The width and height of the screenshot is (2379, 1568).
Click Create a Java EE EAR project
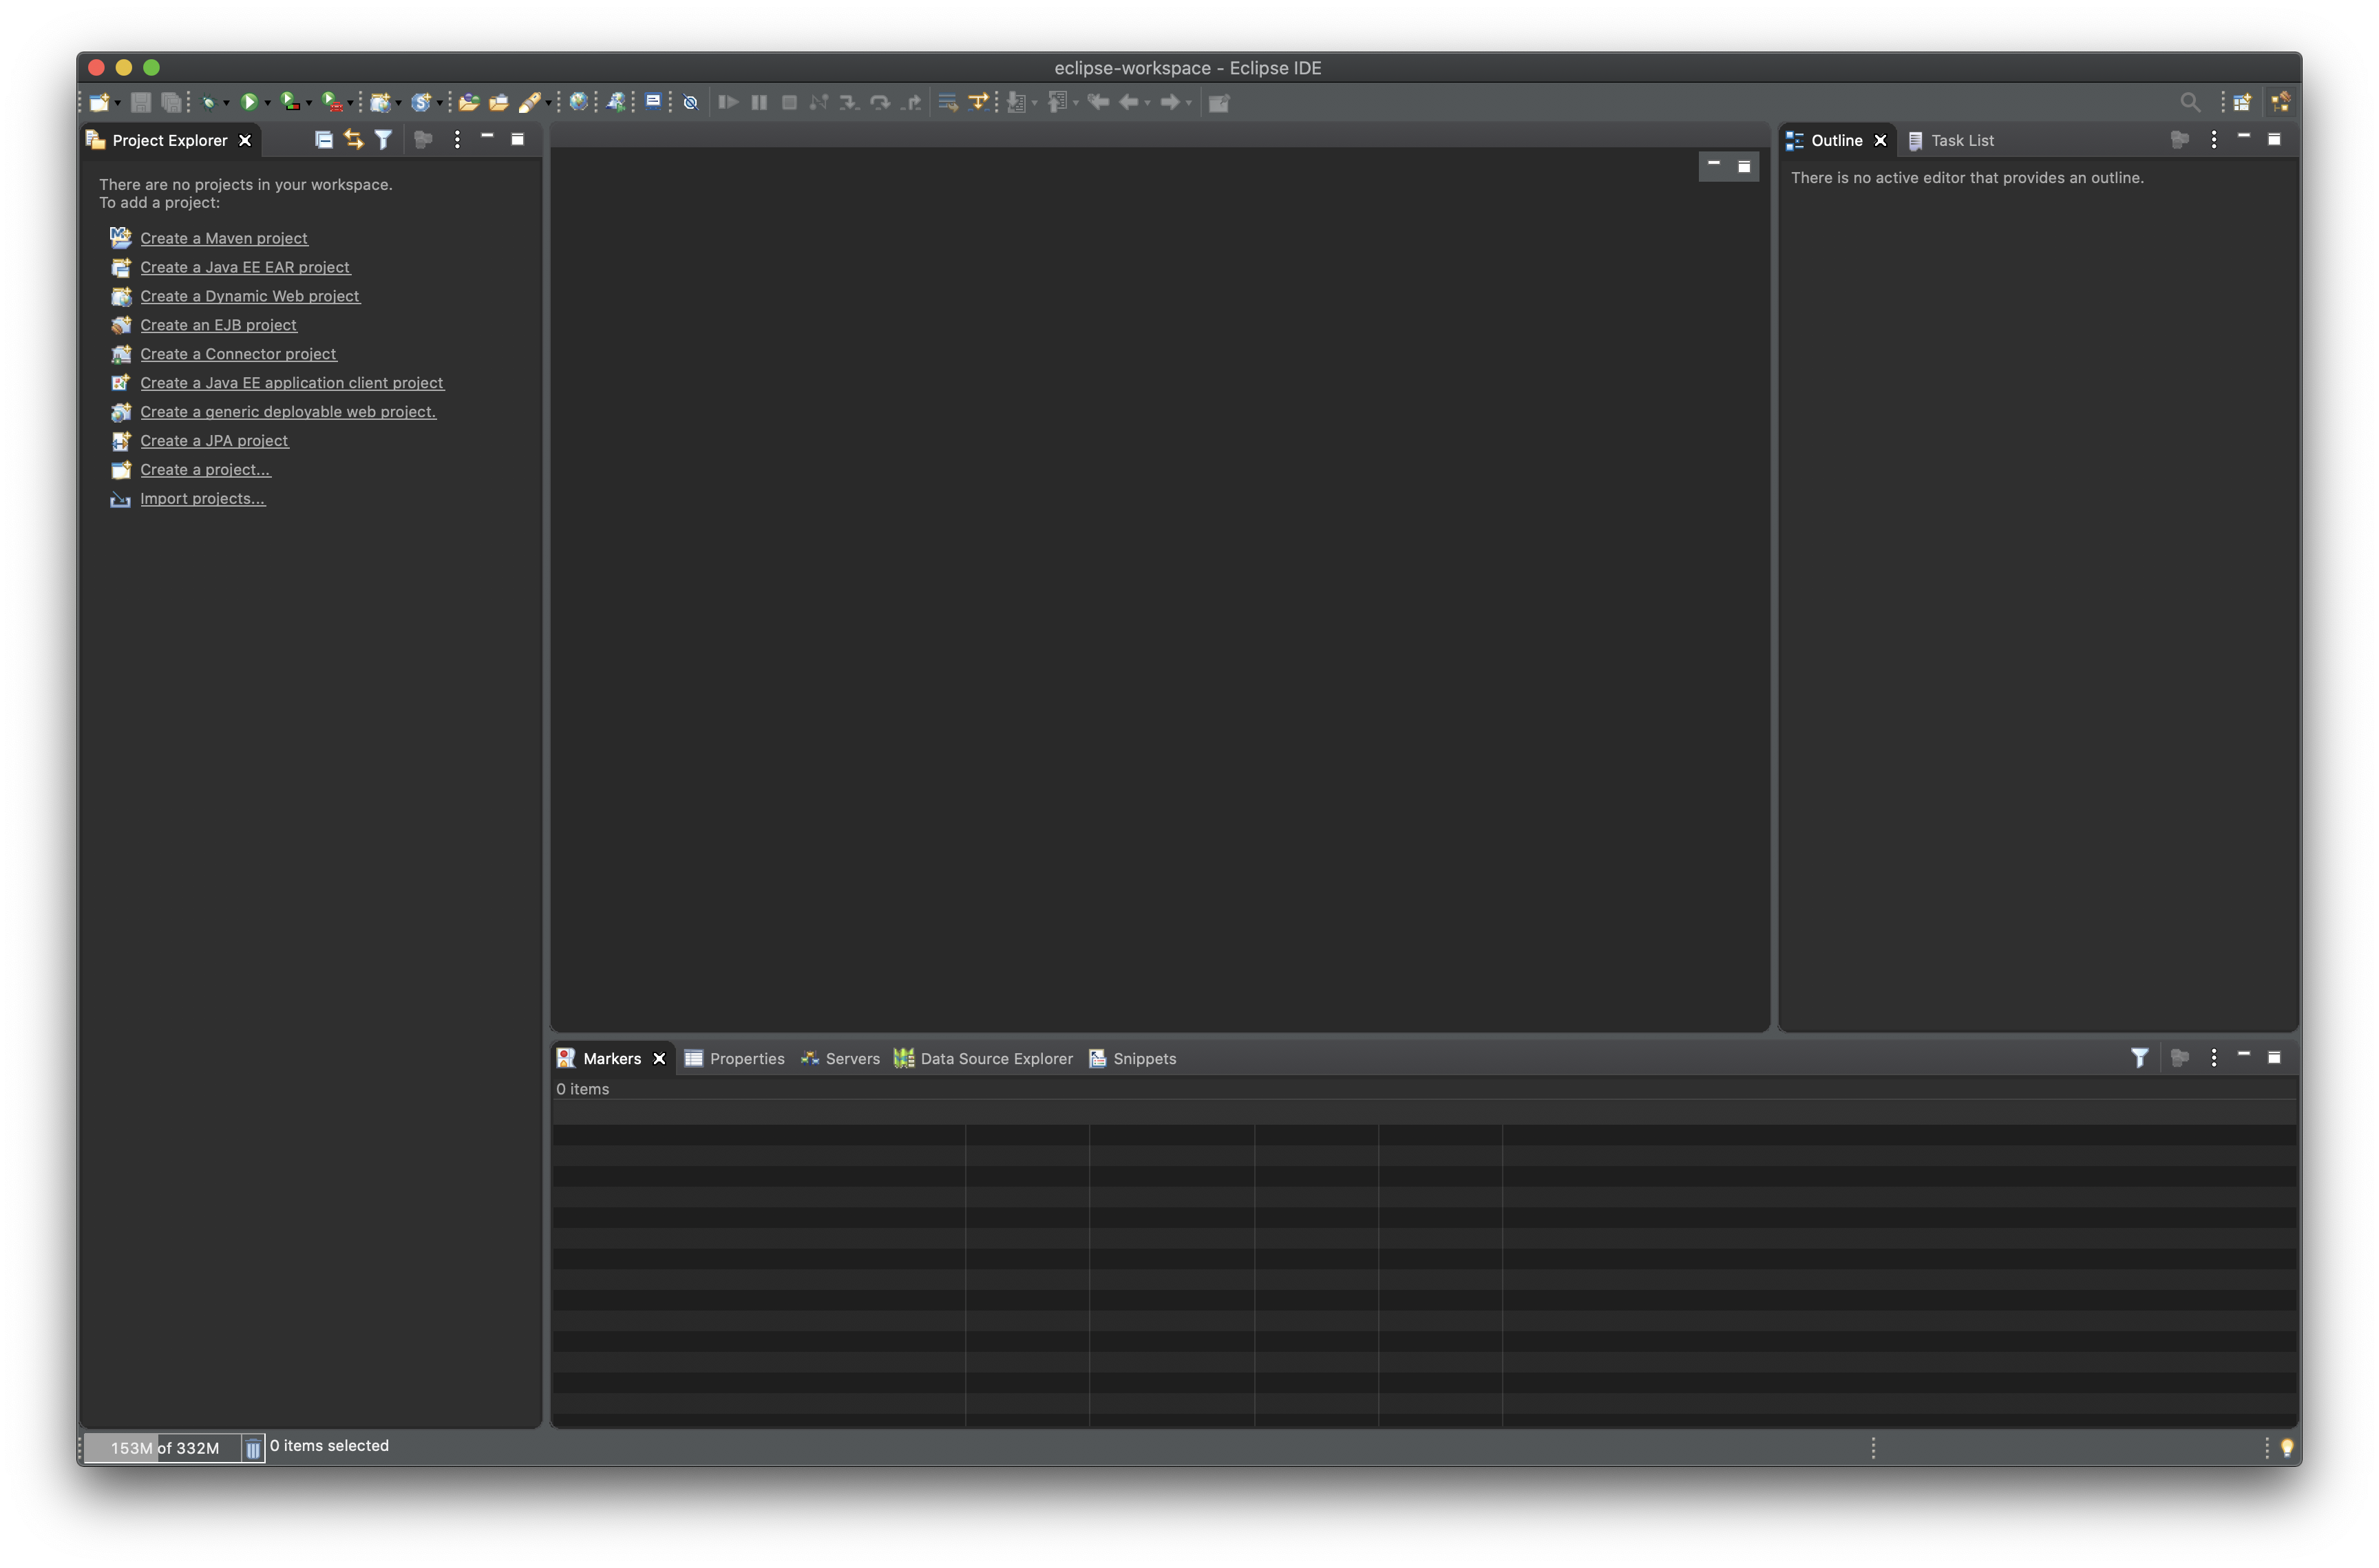pyautogui.click(x=245, y=267)
